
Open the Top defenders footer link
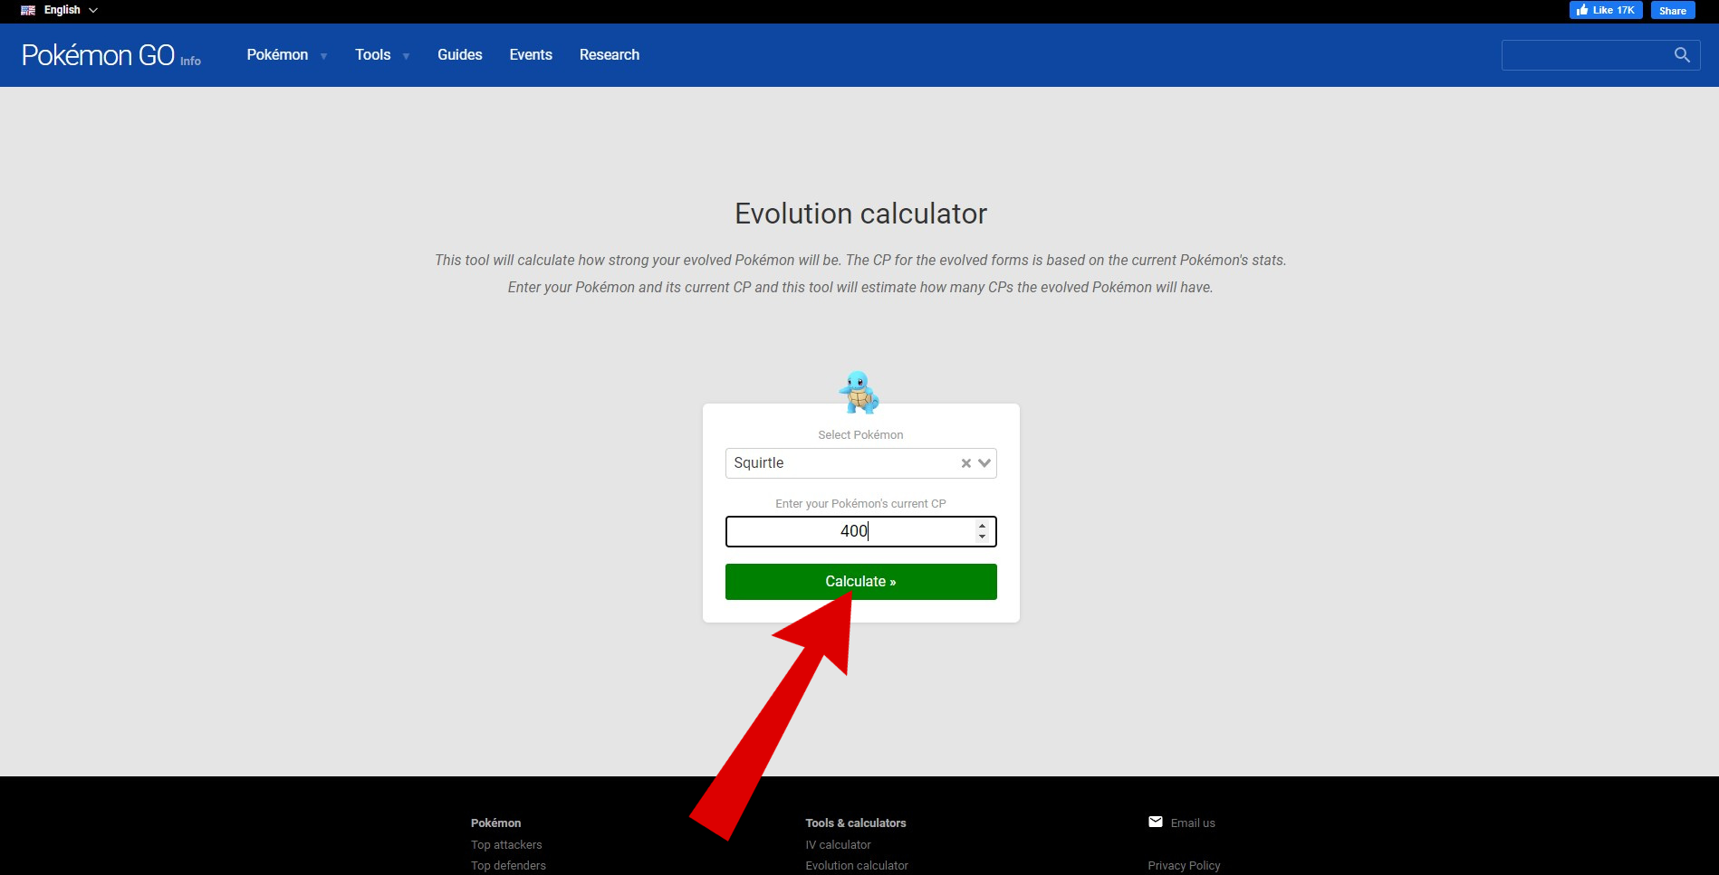[508, 865]
